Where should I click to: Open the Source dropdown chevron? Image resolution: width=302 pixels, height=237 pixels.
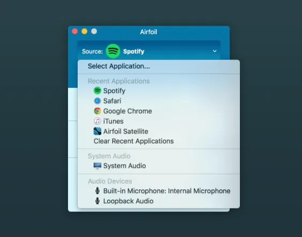click(x=215, y=51)
